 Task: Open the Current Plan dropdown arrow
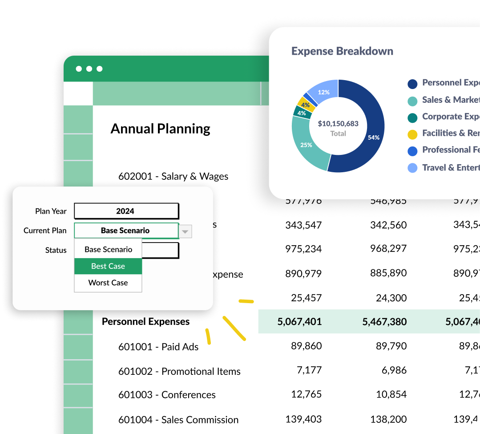(x=185, y=231)
